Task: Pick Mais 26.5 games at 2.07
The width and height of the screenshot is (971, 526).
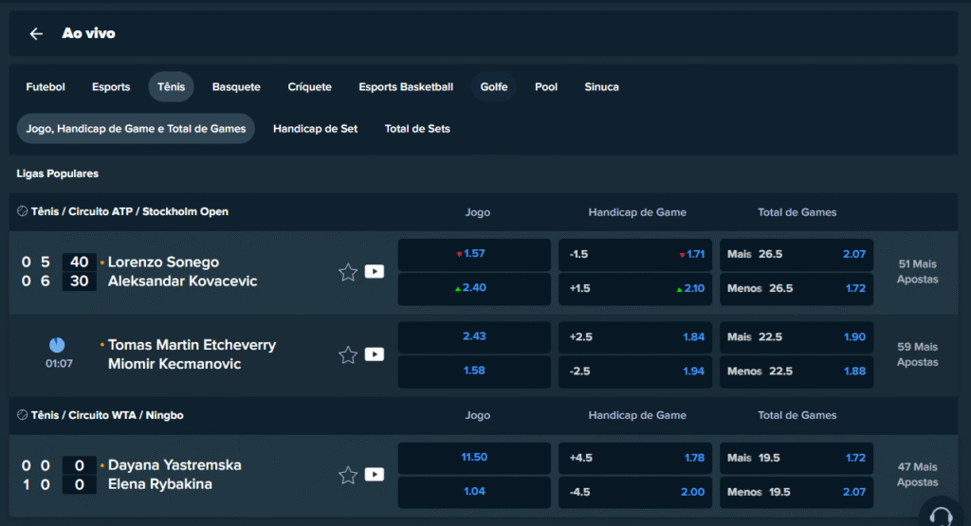Action: [x=797, y=254]
